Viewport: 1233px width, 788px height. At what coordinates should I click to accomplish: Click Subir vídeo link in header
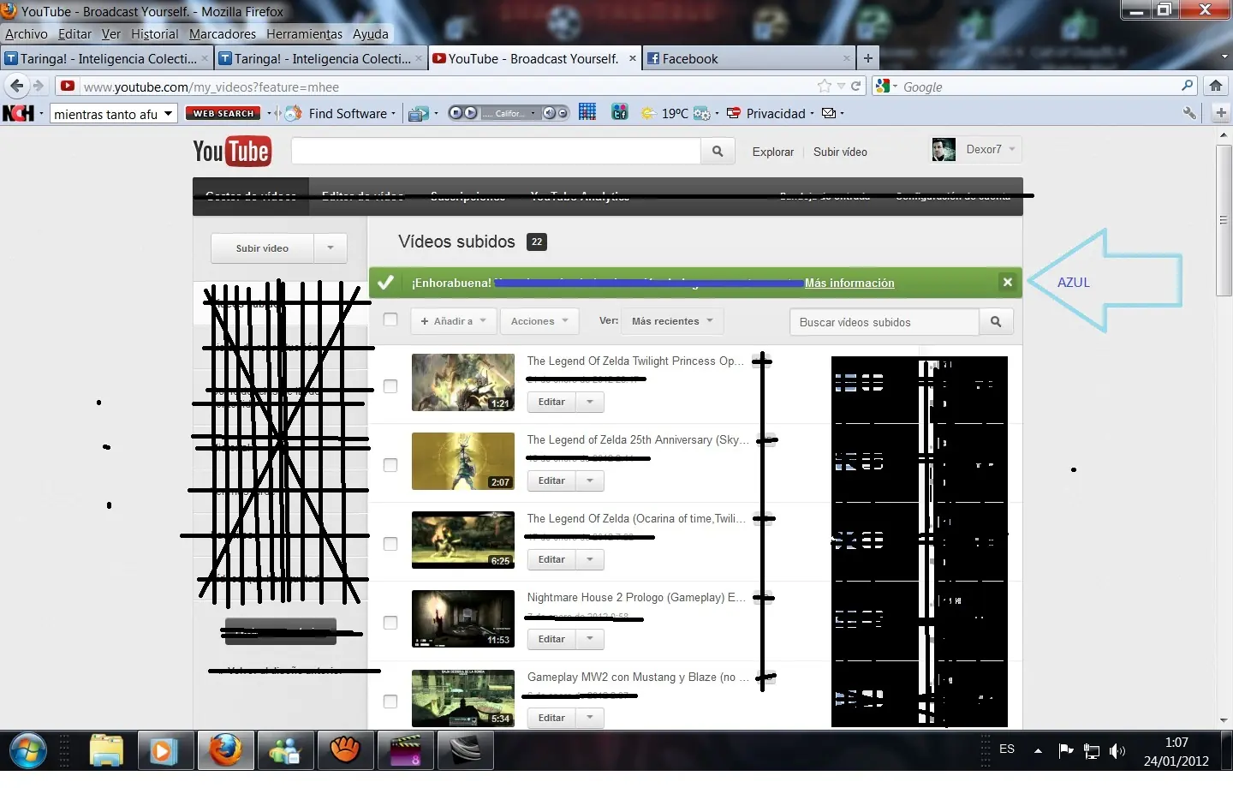click(x=840, y=152)
